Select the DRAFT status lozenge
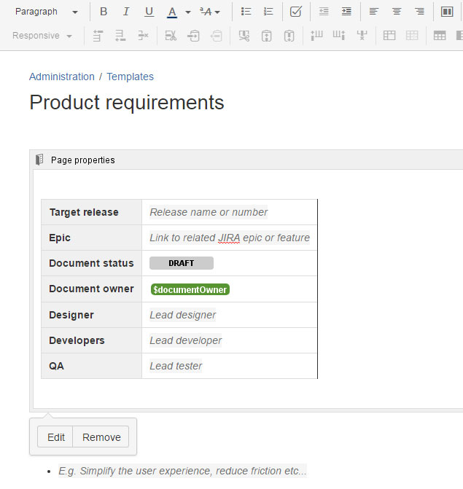This screenshot has width=463, height=489. tap(182, 263)
